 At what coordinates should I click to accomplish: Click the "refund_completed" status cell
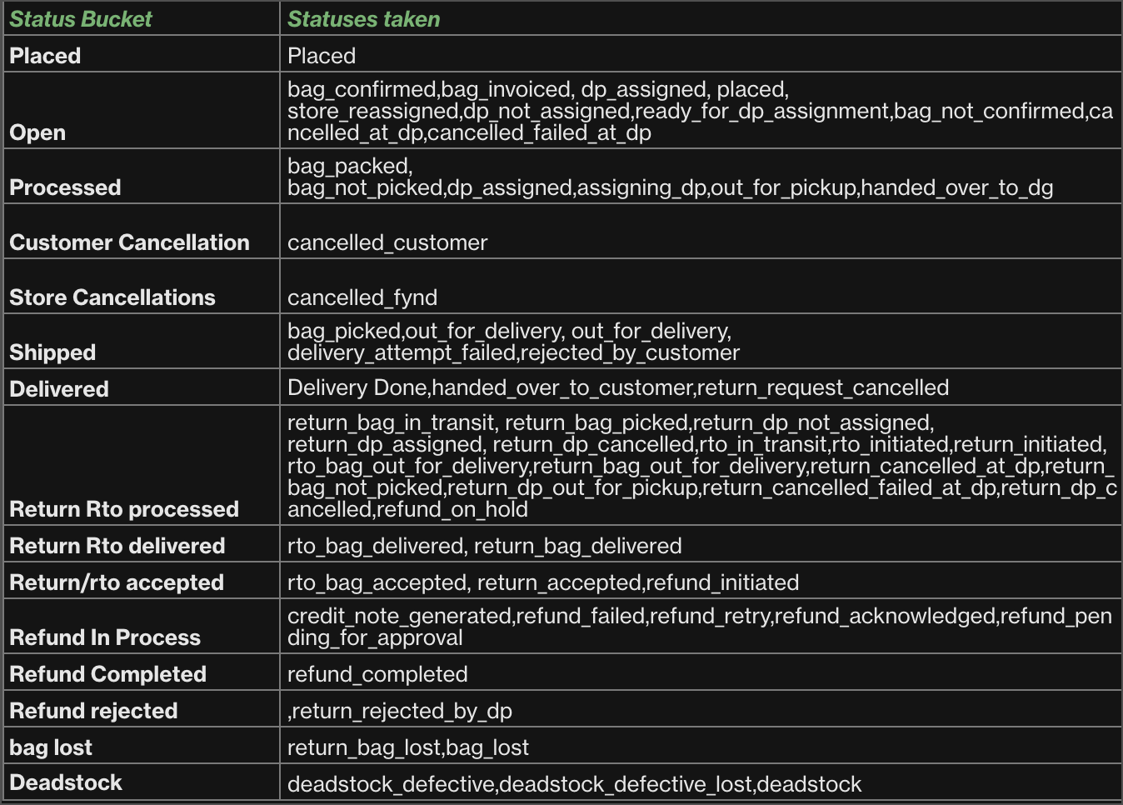tap(377, 674)
